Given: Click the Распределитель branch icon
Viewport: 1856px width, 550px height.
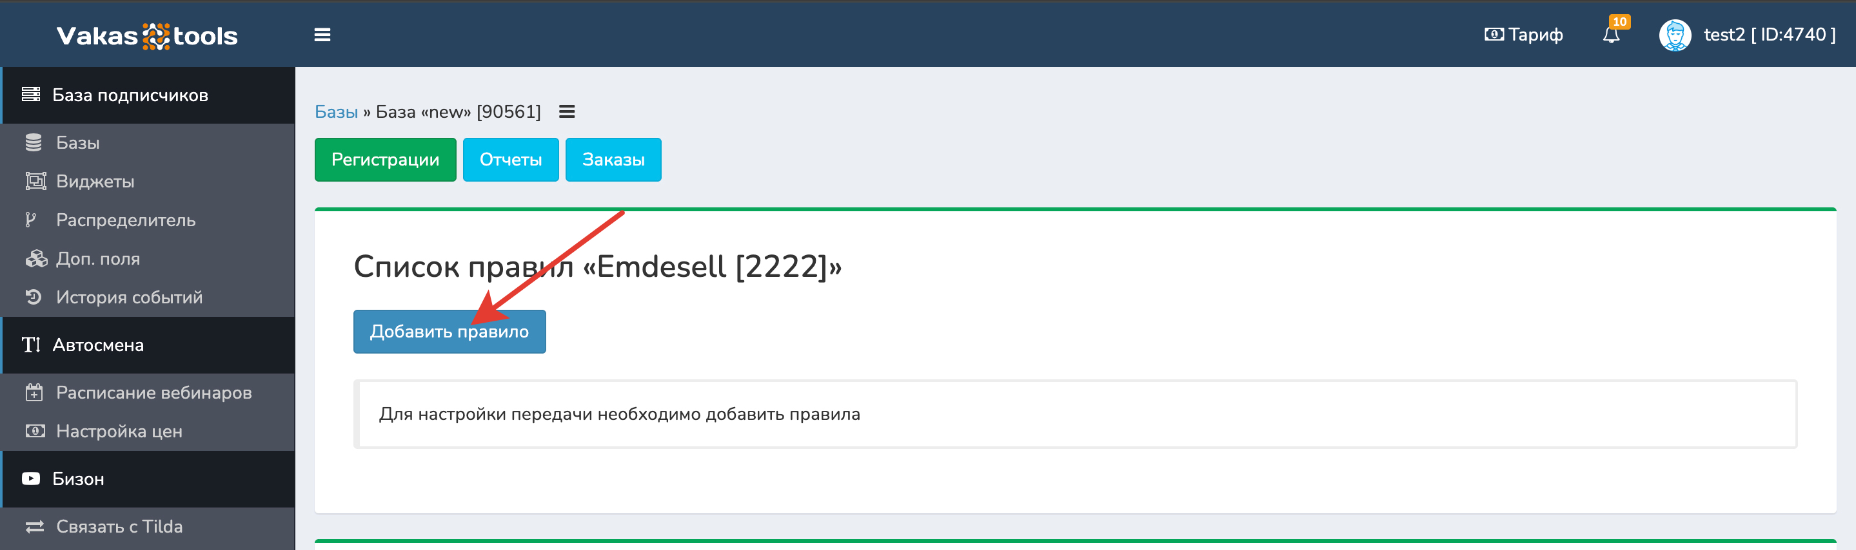Looking at the screenshot, I should [31, 220].
